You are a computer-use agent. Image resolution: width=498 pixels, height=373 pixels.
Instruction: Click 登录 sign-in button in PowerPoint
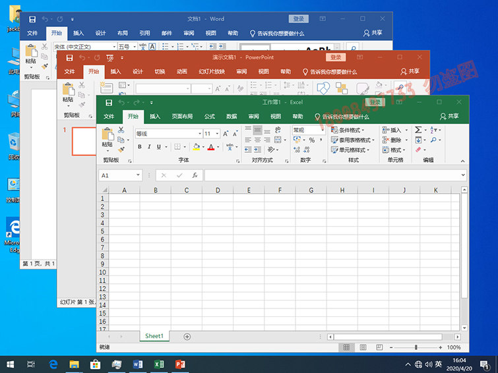tap(336, 57)
